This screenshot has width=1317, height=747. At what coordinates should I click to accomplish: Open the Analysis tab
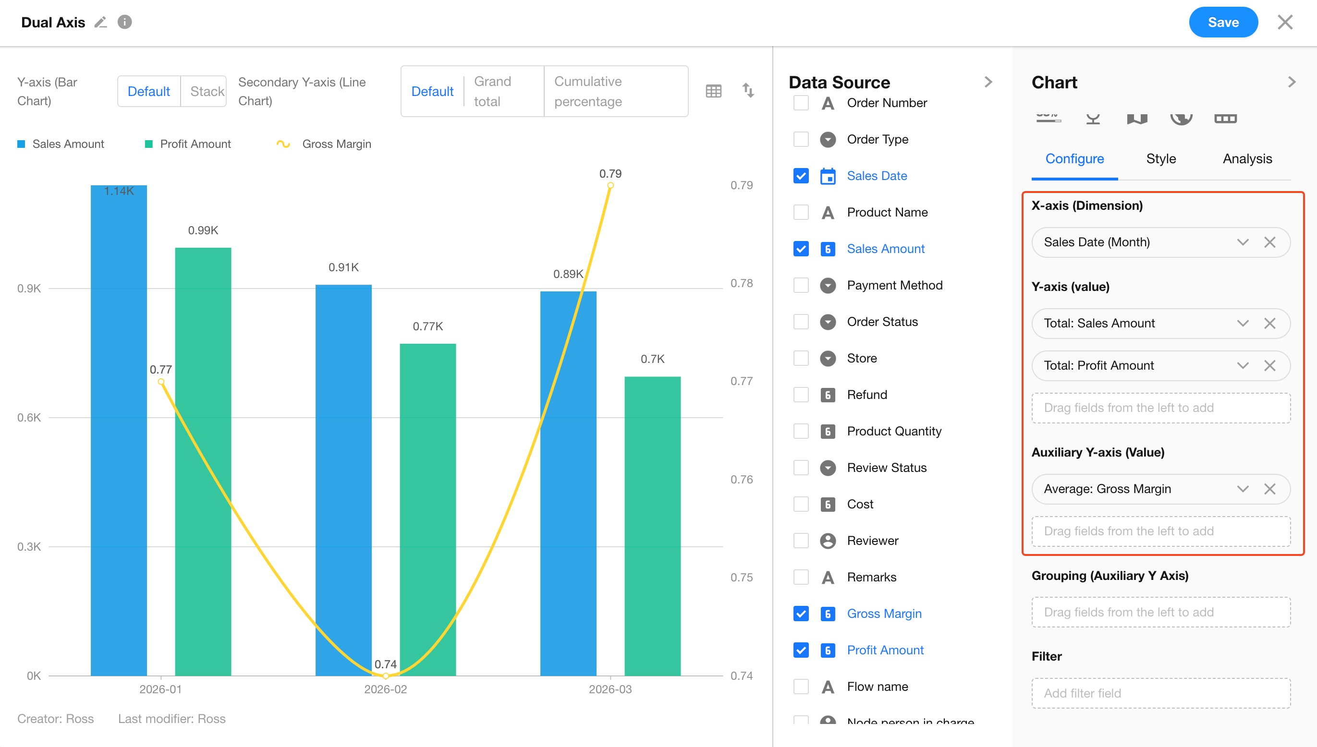click(1247, 159)
